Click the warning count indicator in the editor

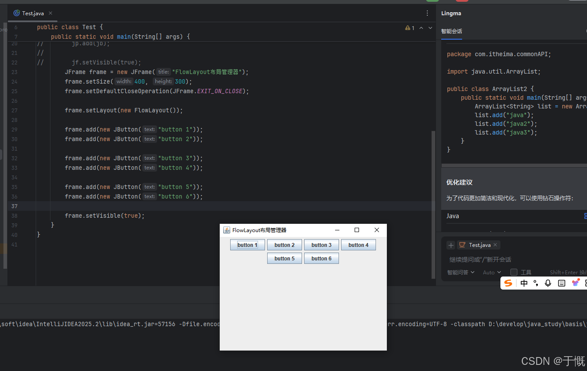(x=409, y=27)
